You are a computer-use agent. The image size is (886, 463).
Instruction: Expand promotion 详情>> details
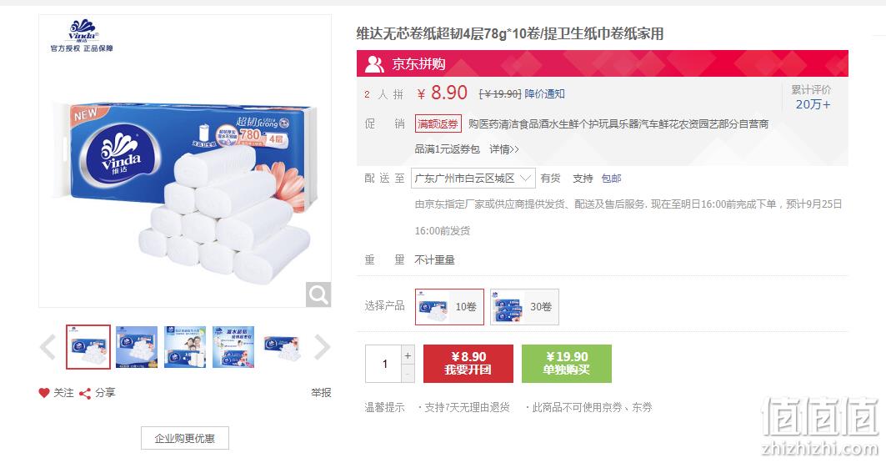pos(504,149)
